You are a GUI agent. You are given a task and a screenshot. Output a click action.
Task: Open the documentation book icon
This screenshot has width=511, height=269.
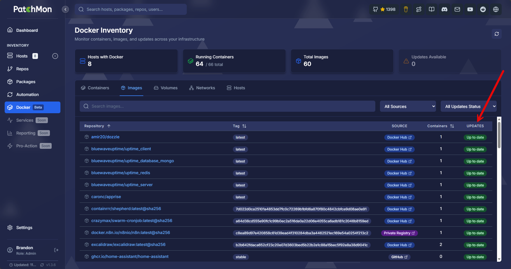click(x=432, y=9)
